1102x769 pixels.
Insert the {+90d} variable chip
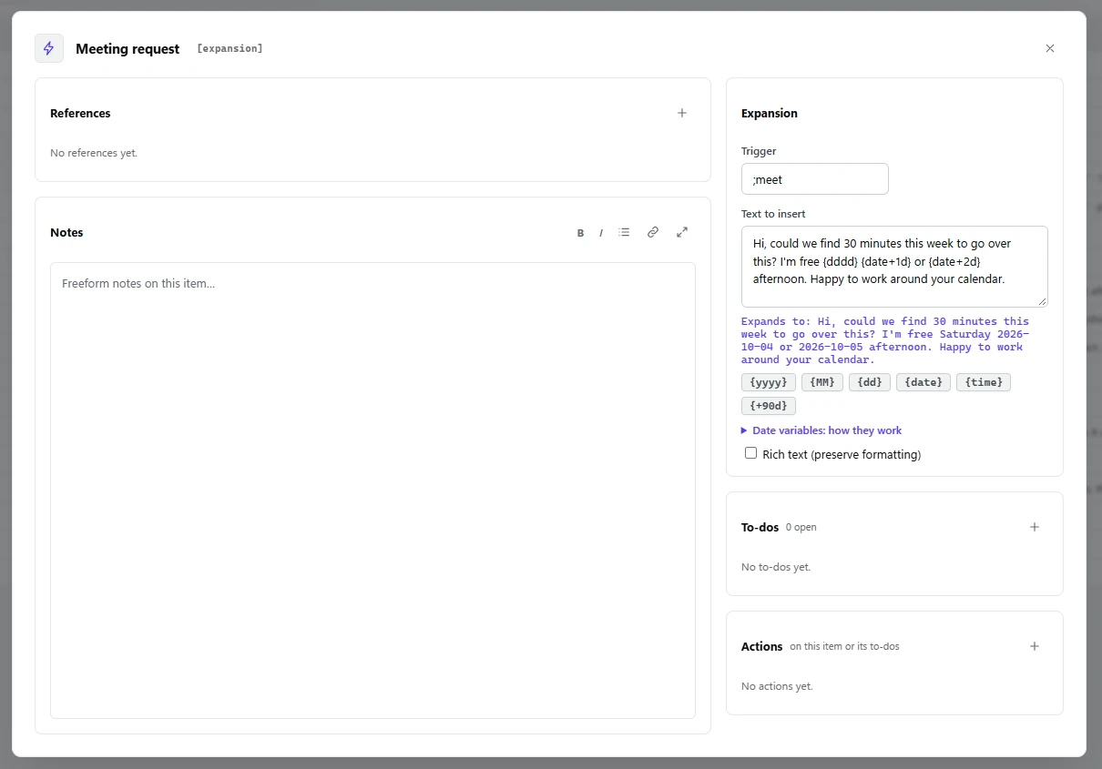pyautogui.click(x=769, y=406)
